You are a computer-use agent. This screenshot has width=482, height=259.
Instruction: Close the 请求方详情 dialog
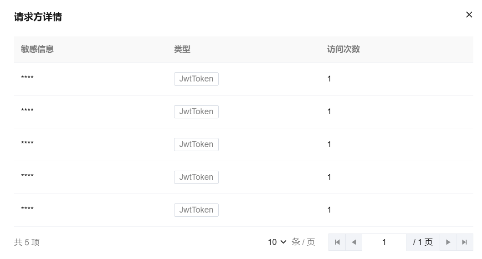(469, 15)
